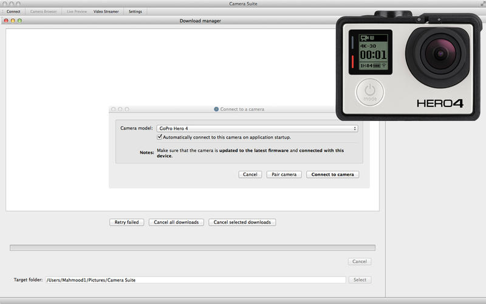This screenshot has height=304, width=486.
Task: Cancel the camera connection dialog
Action: (x=250, y=174)
